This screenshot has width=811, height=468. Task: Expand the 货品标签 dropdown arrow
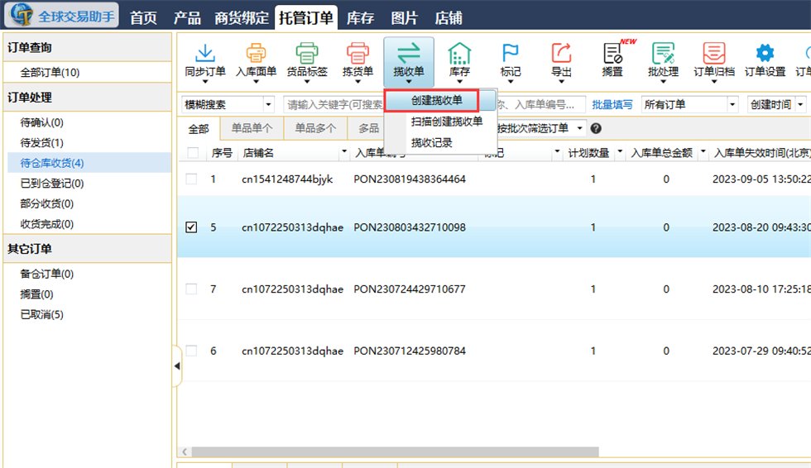point(307,82)
